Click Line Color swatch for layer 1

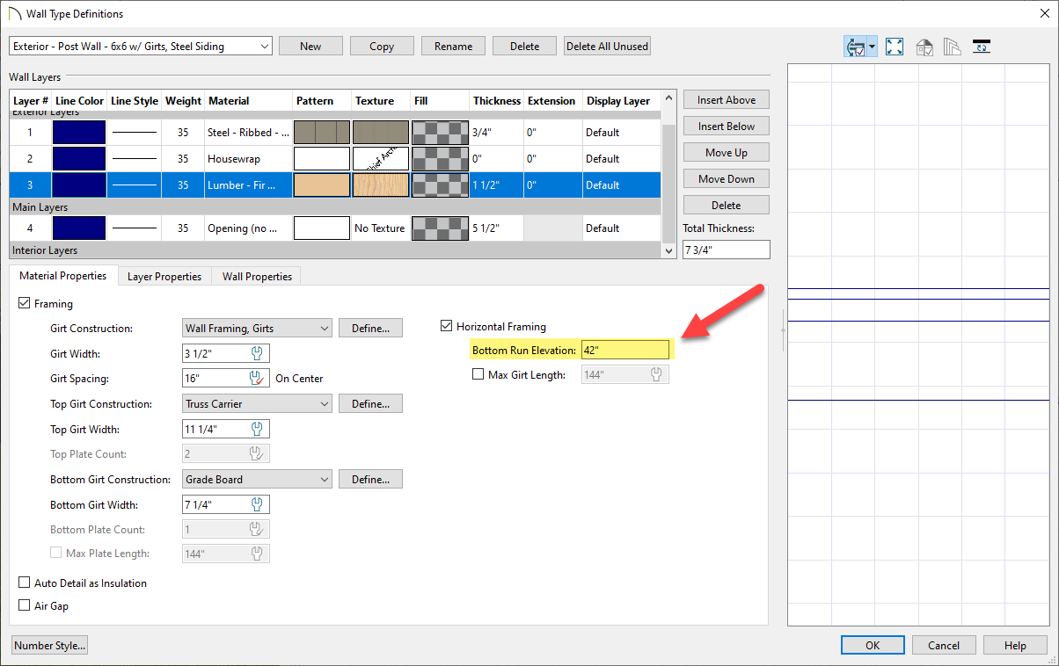79,133
